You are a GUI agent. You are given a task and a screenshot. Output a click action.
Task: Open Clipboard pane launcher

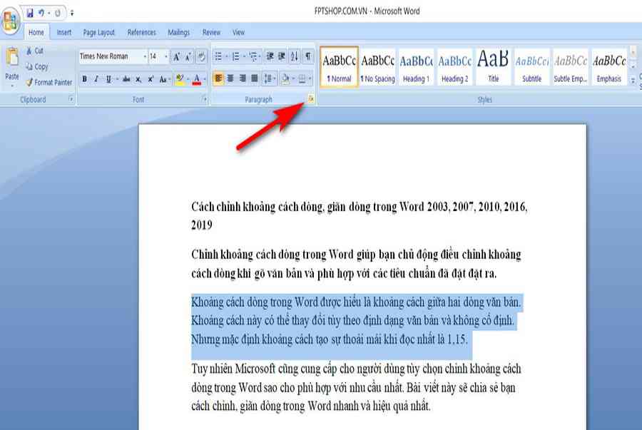click(71, 99)
